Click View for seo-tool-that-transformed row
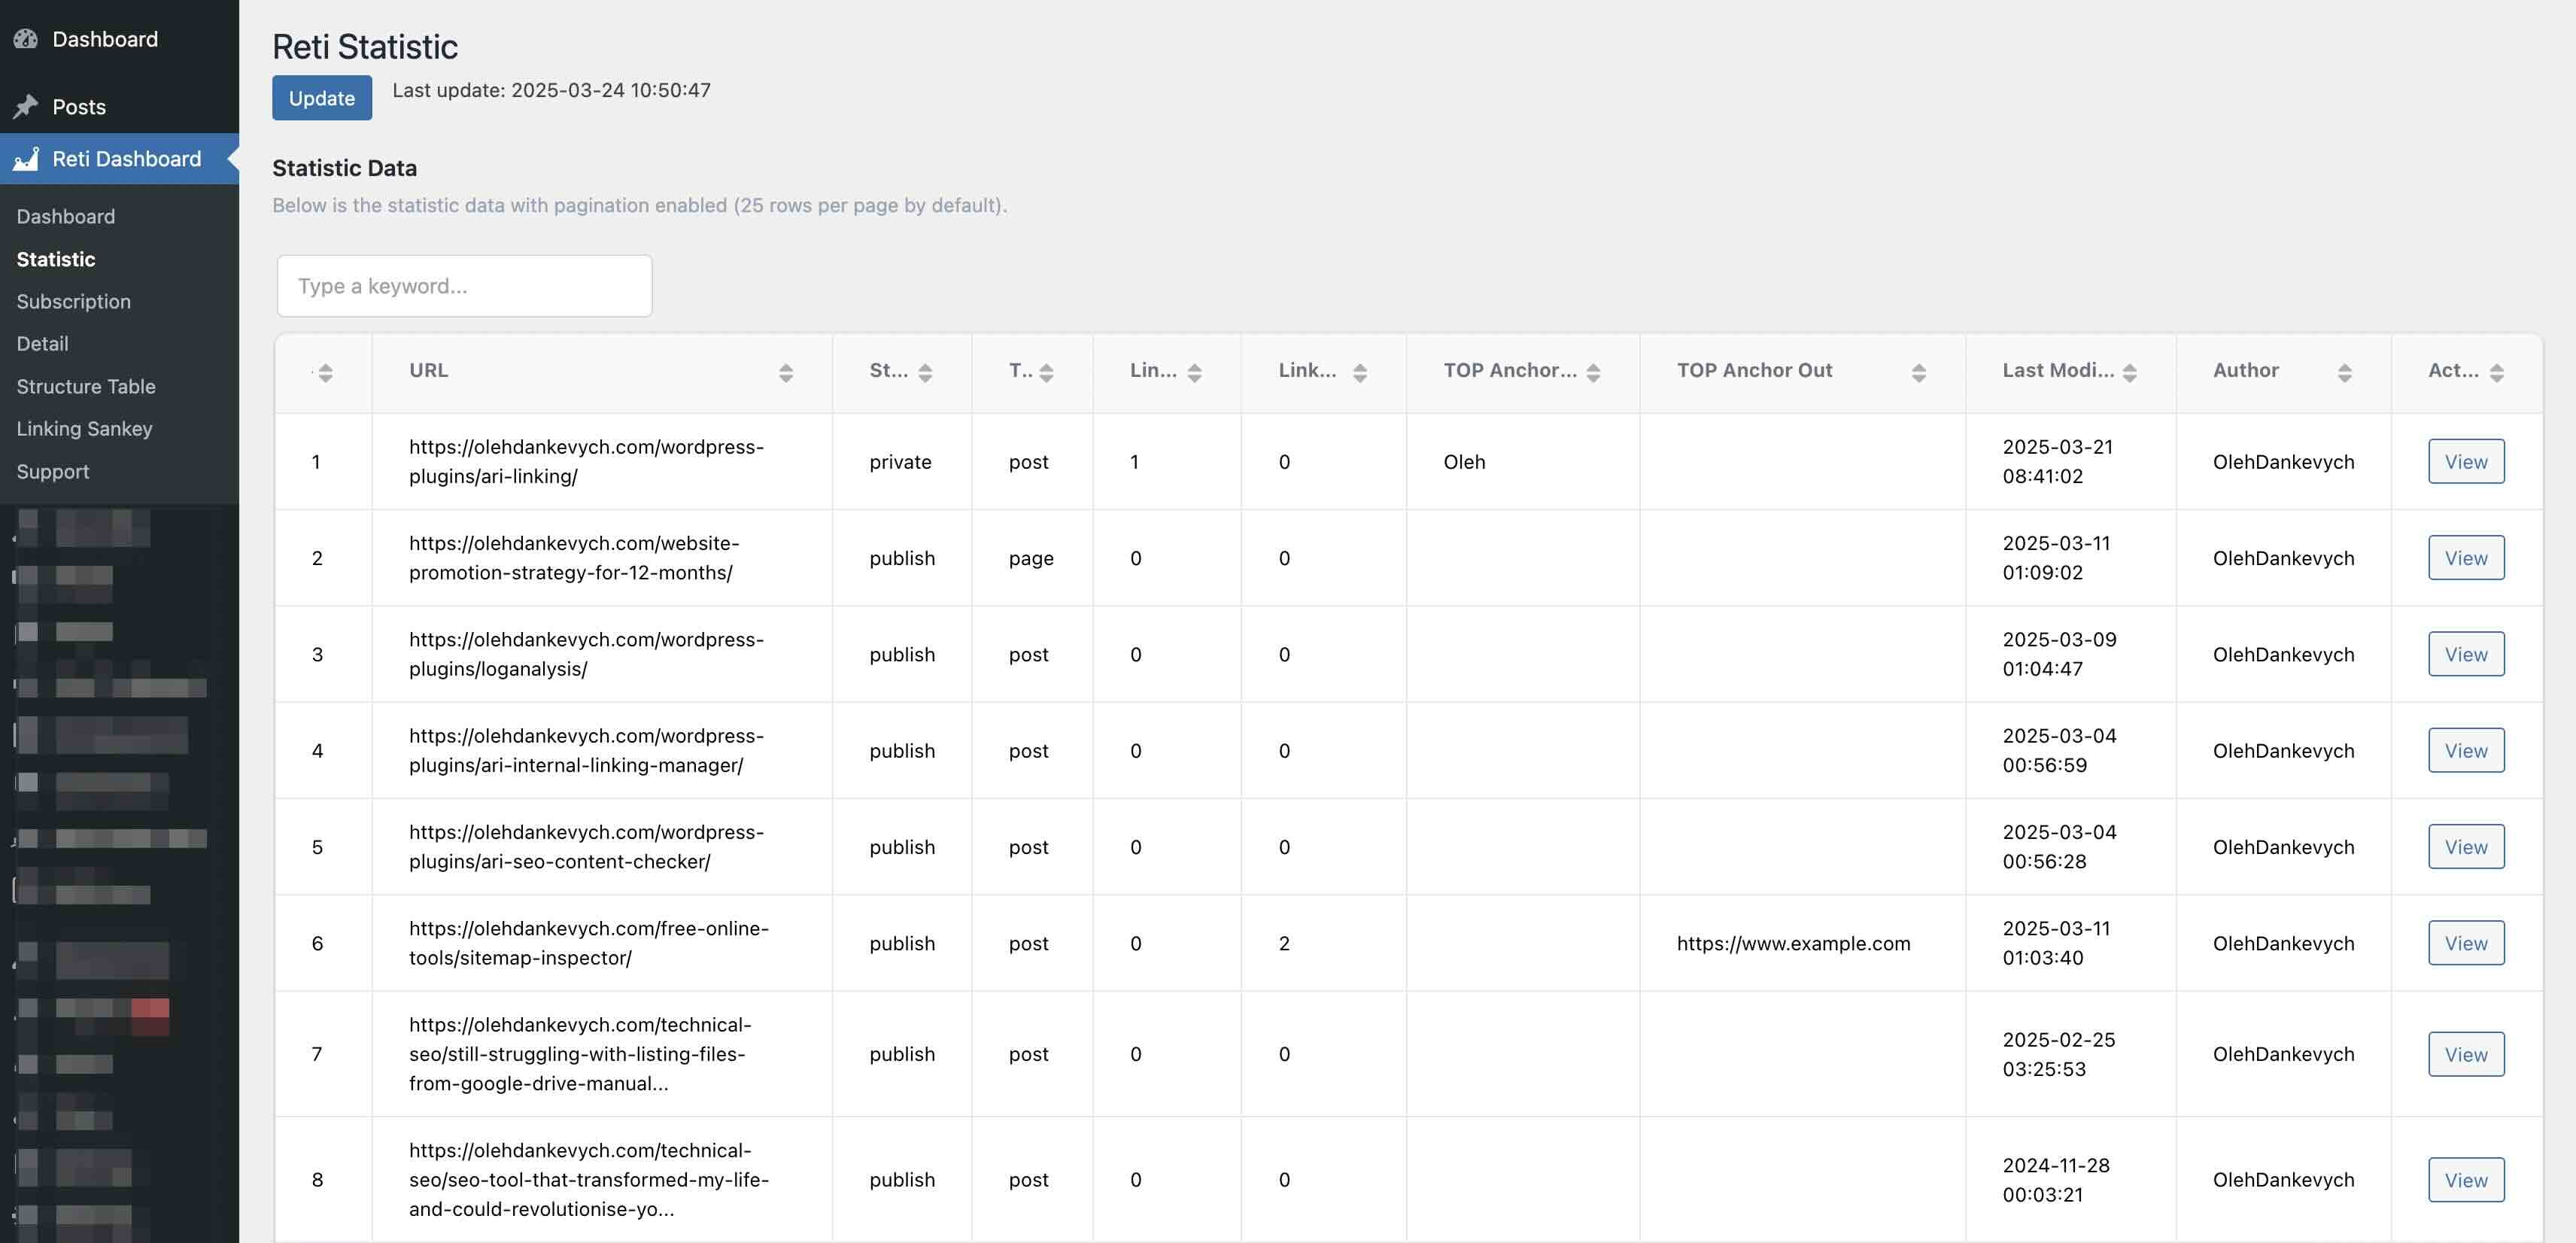The image size is (2576, 1243). pyautogui.click(x=2466, y=1180)
